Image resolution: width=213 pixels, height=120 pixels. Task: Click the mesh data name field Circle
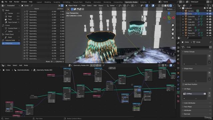pos(197,47)
